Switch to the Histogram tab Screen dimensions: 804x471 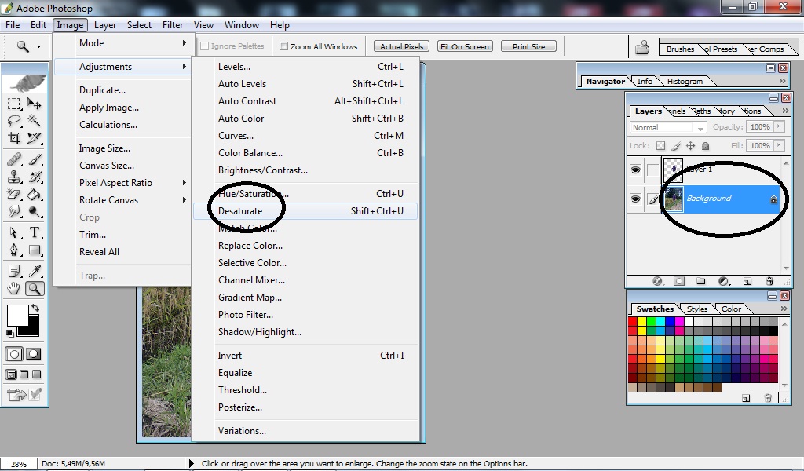coord(685,81)
